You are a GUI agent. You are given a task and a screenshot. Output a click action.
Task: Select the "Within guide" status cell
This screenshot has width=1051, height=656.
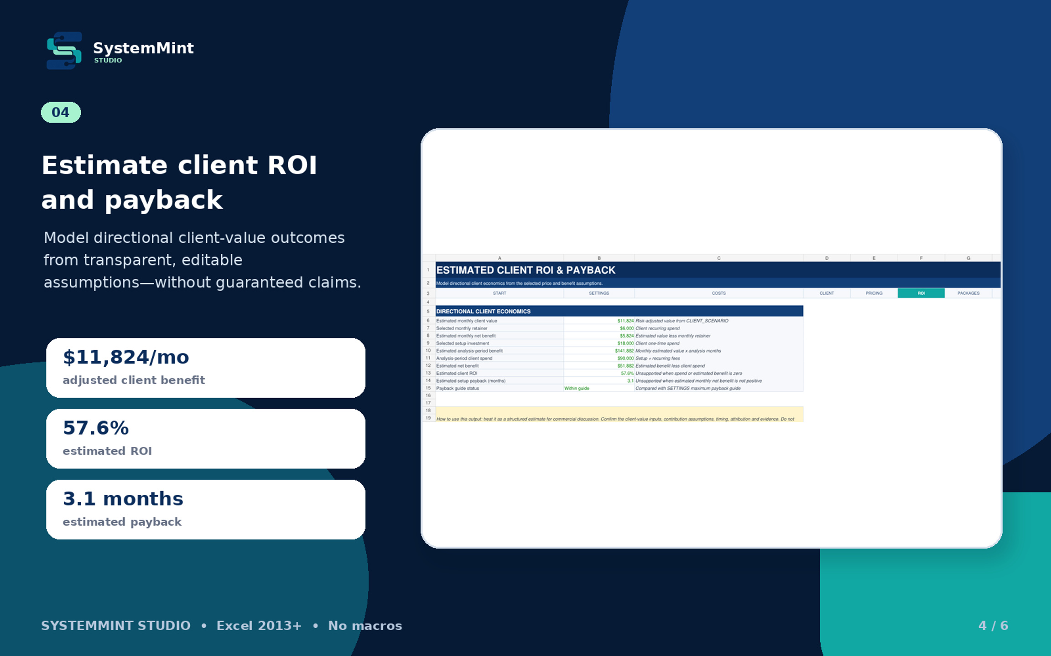pos(599,388)
